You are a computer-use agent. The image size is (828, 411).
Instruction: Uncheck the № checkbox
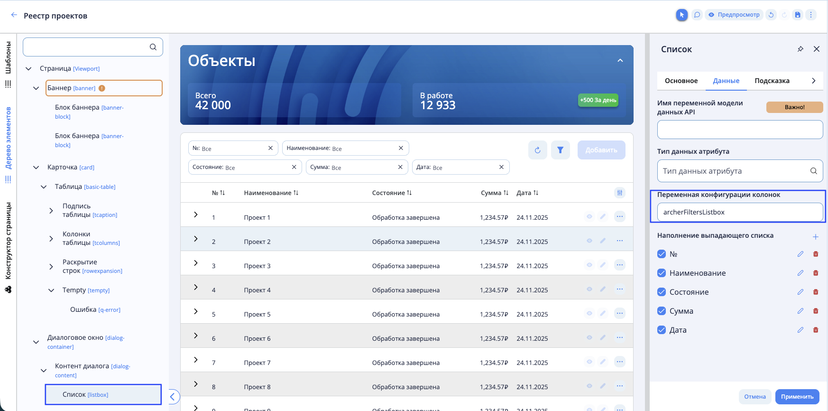[x=662, y=254]
